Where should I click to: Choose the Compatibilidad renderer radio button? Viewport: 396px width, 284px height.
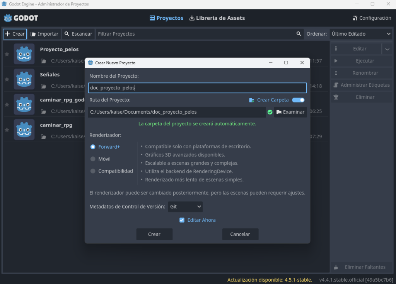tap(93, 171)
